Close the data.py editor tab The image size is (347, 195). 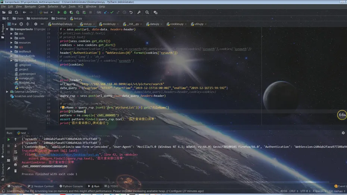(162, 24)
